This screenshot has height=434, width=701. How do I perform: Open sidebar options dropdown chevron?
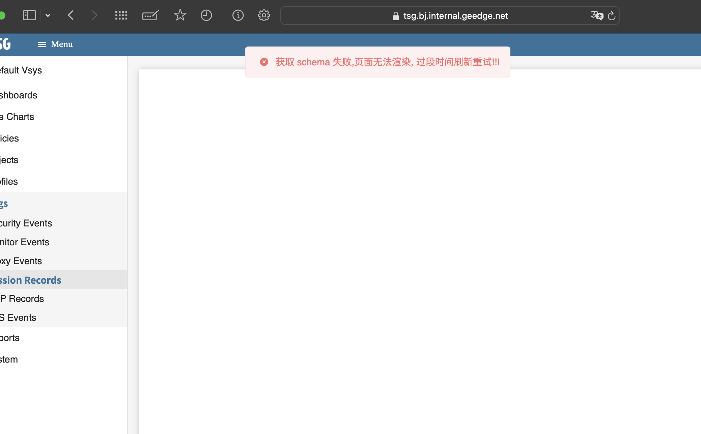tap(48, 15)
